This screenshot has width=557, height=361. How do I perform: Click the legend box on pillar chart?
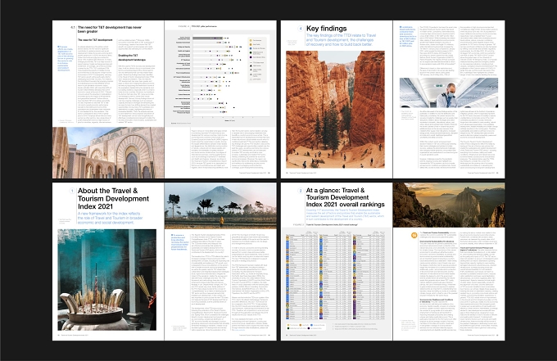click(258, 60)
